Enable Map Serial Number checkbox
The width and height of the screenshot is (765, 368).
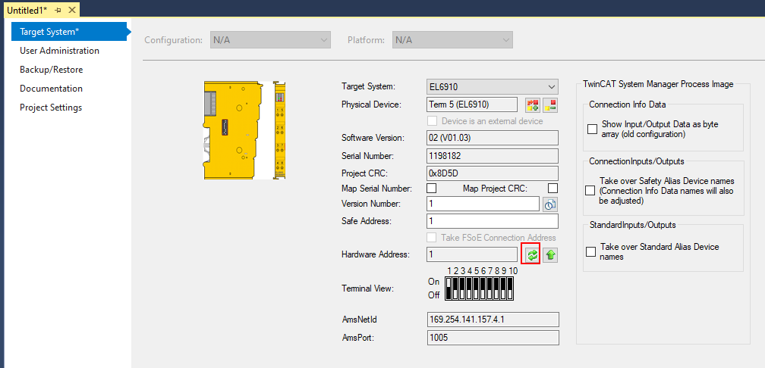tap(431, 188)
